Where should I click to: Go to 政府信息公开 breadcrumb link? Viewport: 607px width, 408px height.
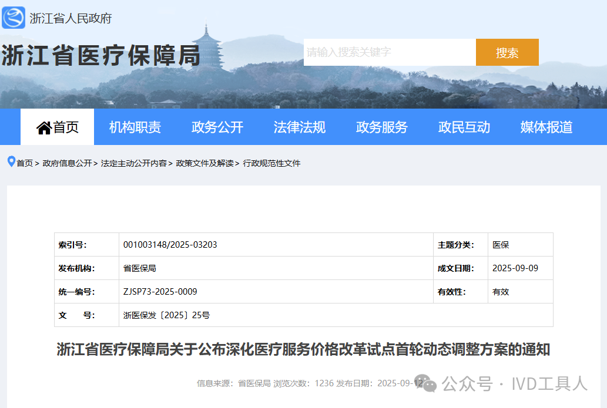click(x=67, y=163)
